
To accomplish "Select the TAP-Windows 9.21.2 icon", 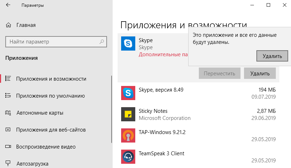I will click(x=127, y=135).
